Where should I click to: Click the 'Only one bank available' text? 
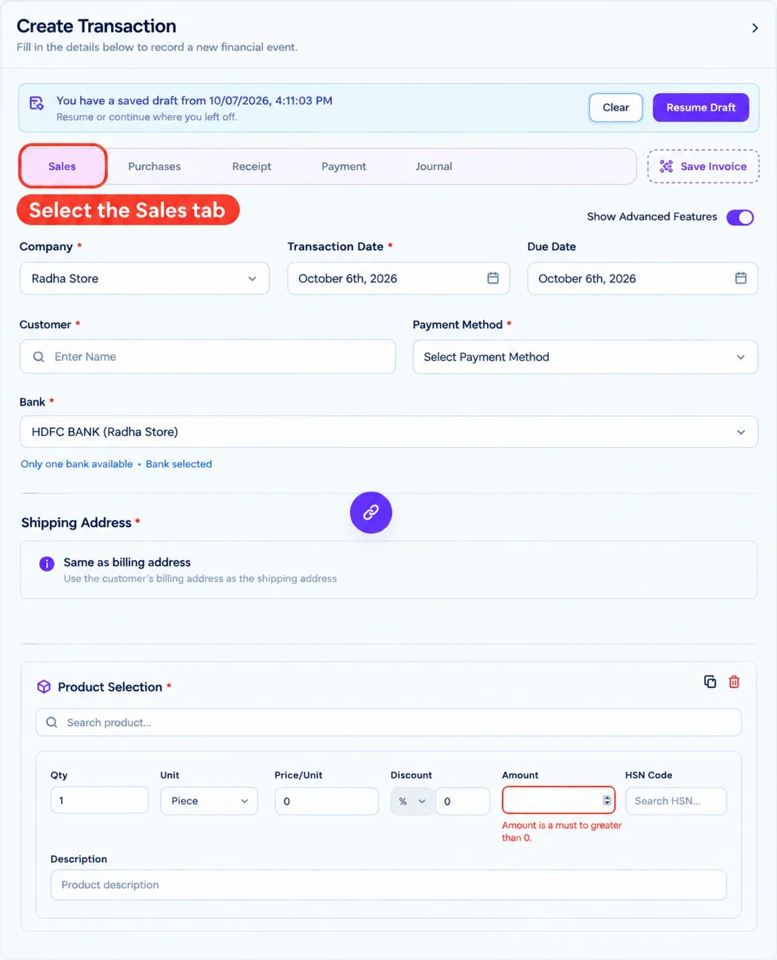point(76,464)
